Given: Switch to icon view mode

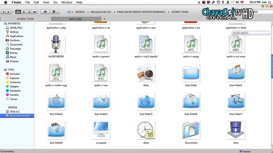Looking at the screenshot, I should click(18, 12).
